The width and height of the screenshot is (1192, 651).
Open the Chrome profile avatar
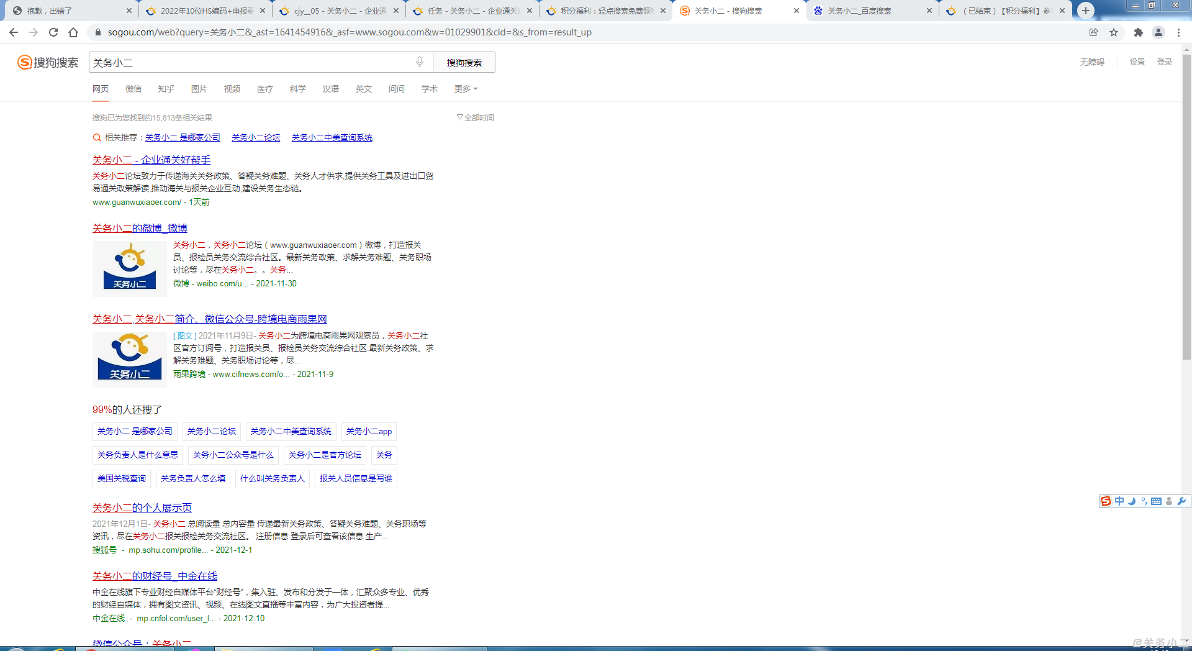1158,32
